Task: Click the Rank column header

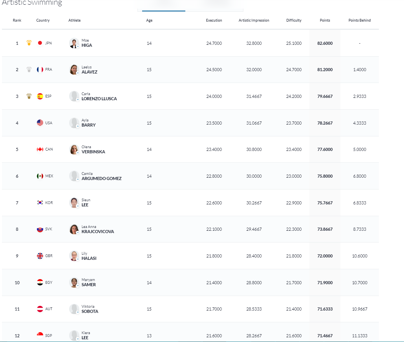Action: (x=17, y=20)
